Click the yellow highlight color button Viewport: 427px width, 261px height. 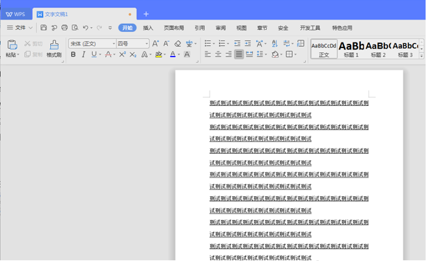159,54
